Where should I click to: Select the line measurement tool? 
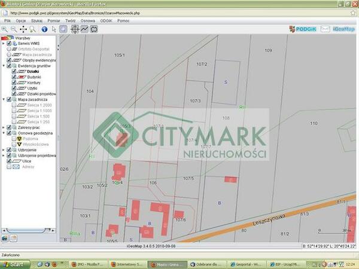click(84, 29)
